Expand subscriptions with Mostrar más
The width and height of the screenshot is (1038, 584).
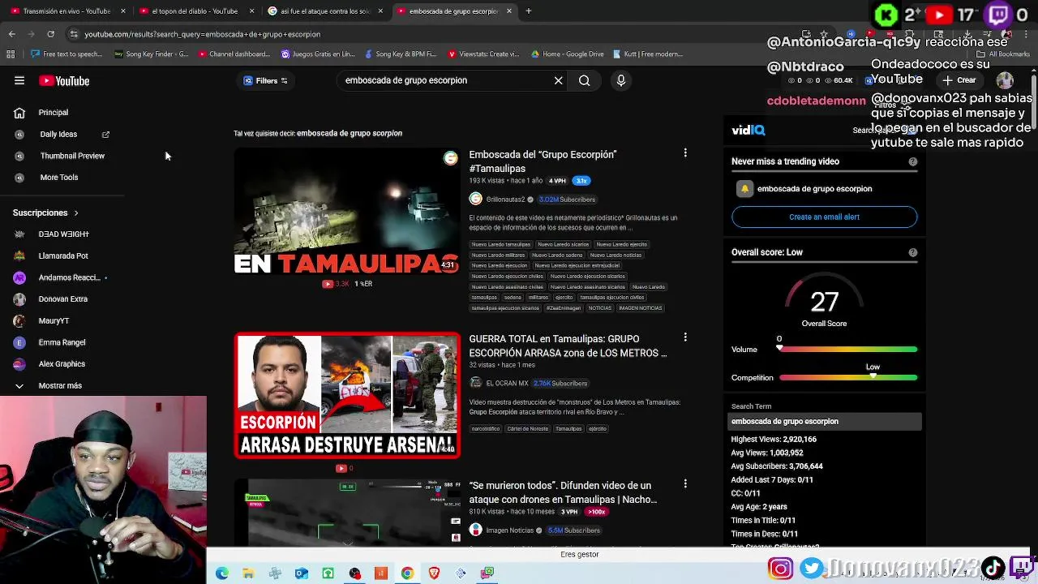60,386
